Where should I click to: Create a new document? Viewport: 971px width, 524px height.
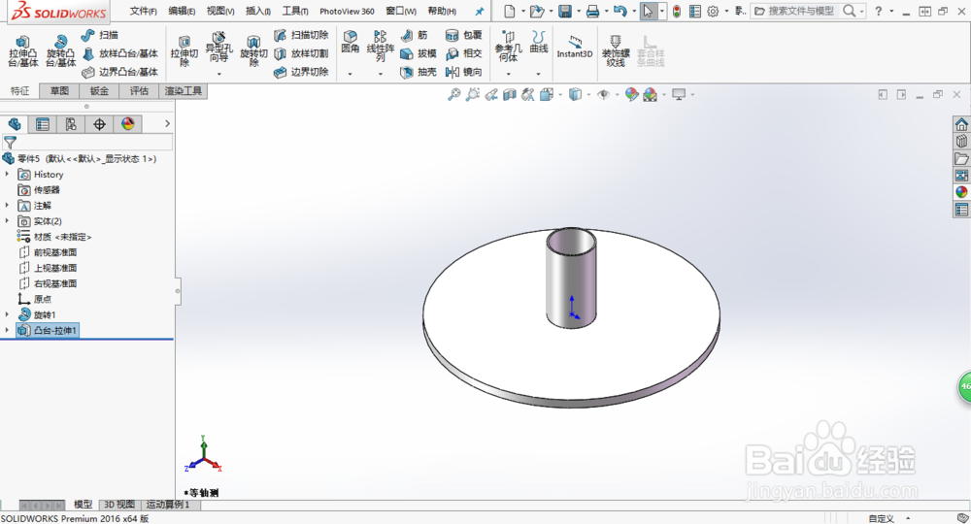[509, 11]
